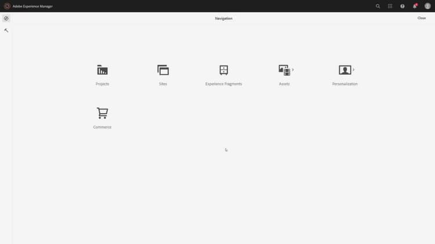Open the Solutions grid switcher
The width and height of the screenshot is (435, 244).
390,6
